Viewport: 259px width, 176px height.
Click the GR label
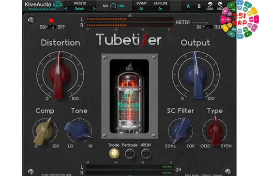[x=178, y=170]
